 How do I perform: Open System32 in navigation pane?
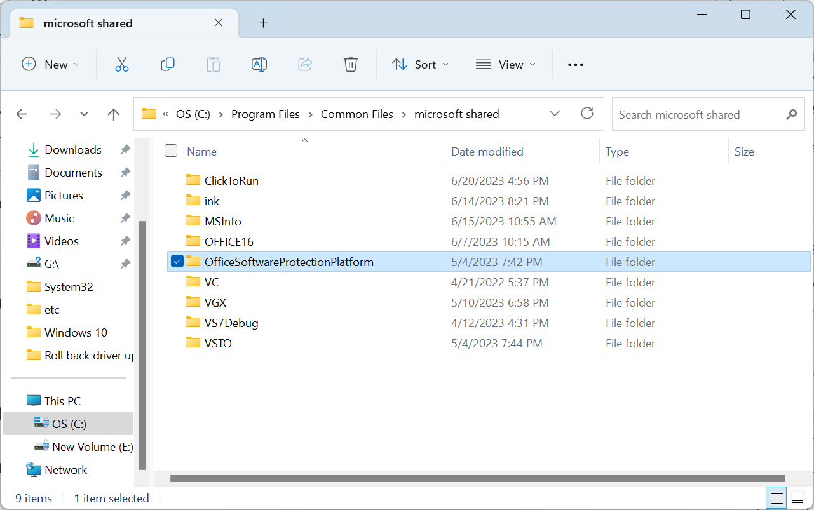coord(69,287)
